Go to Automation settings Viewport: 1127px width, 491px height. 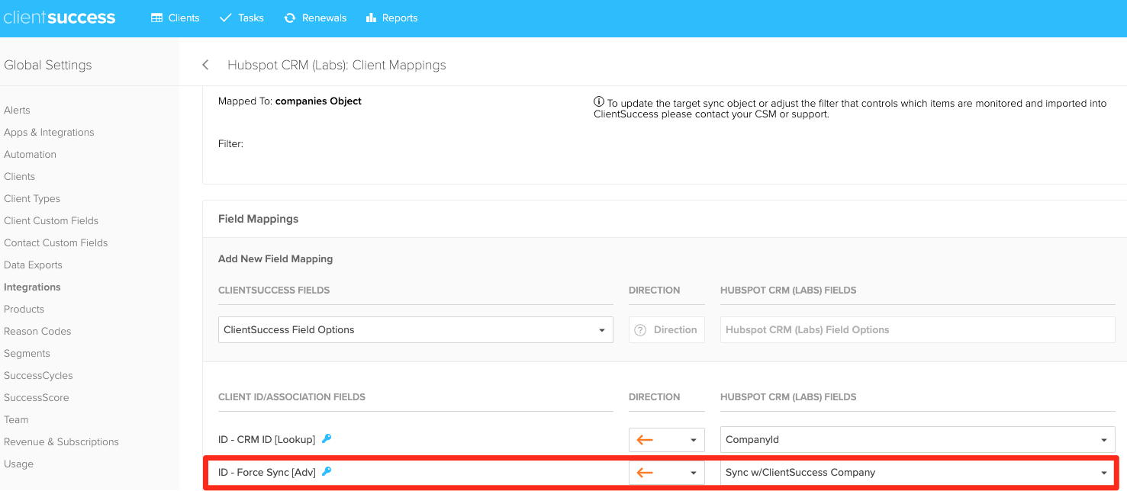click(30, 154)
